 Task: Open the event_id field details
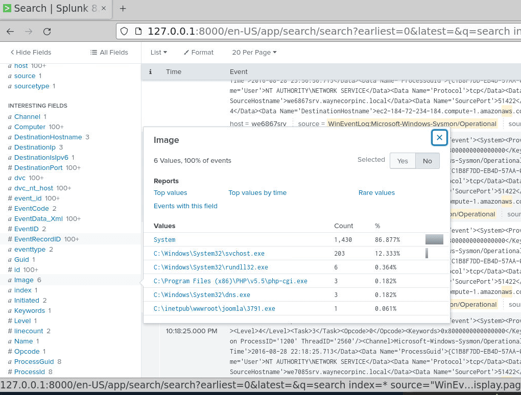click(x=28, y=199)
